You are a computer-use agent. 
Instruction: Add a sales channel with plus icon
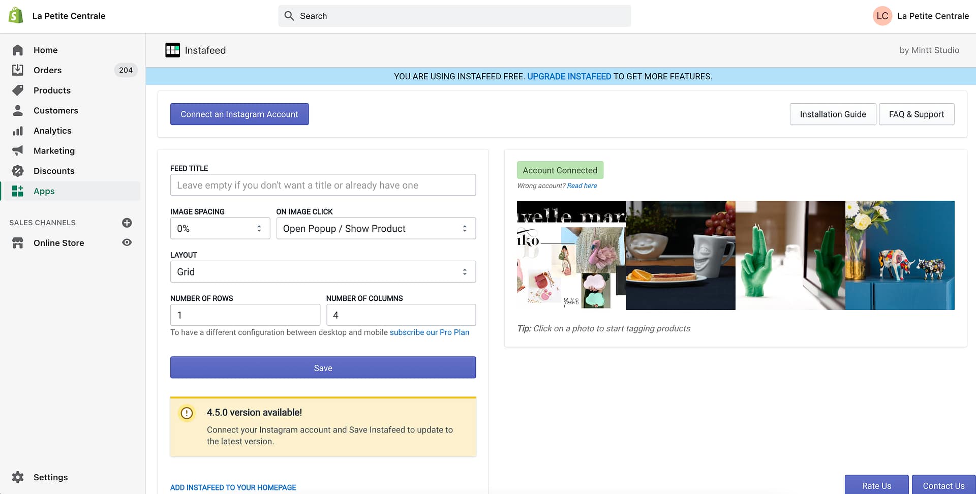[127, 223]
